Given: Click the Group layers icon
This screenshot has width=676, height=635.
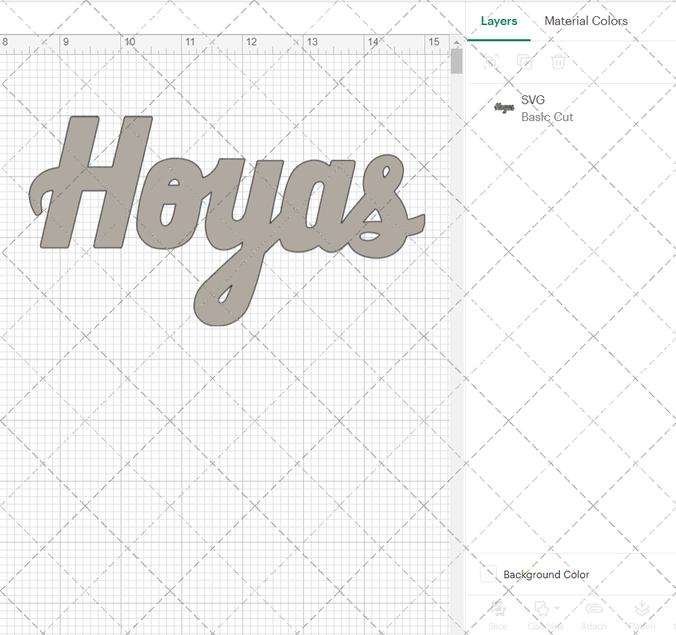Looking at the screenshot, I should [491, 62].
